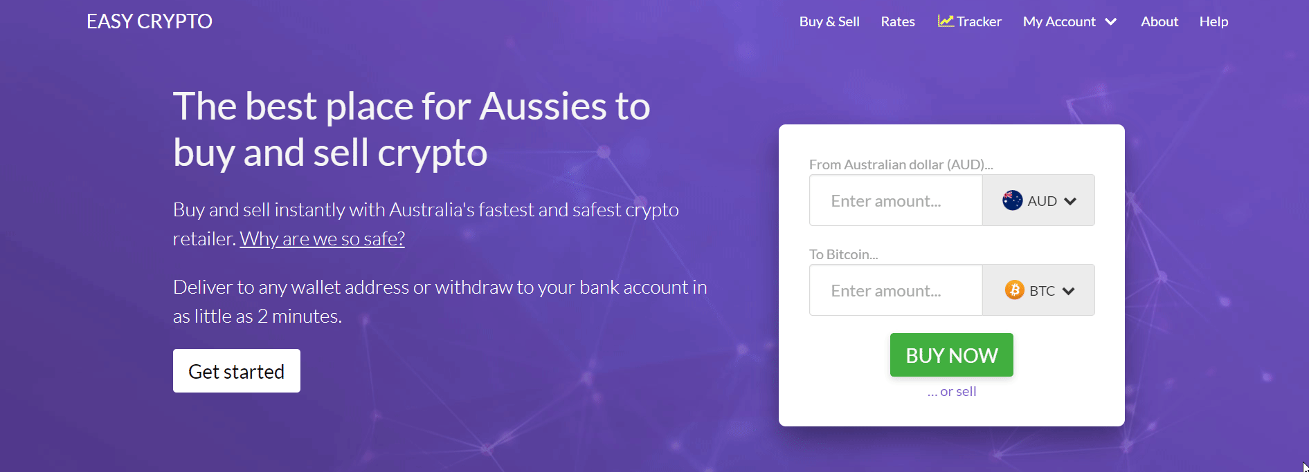
Task: Click the Get started button
Action: click(236, 370)
